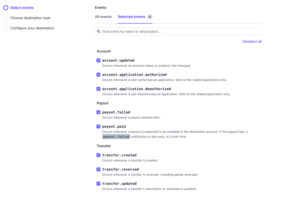Click the highlighted payout.failed code tag
Viewport: 291px width, 197px height.
(116, 137)
